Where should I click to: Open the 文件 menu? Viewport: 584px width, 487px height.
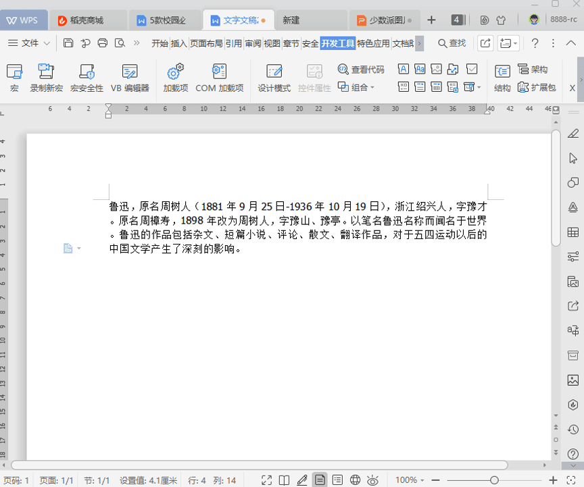30,43
